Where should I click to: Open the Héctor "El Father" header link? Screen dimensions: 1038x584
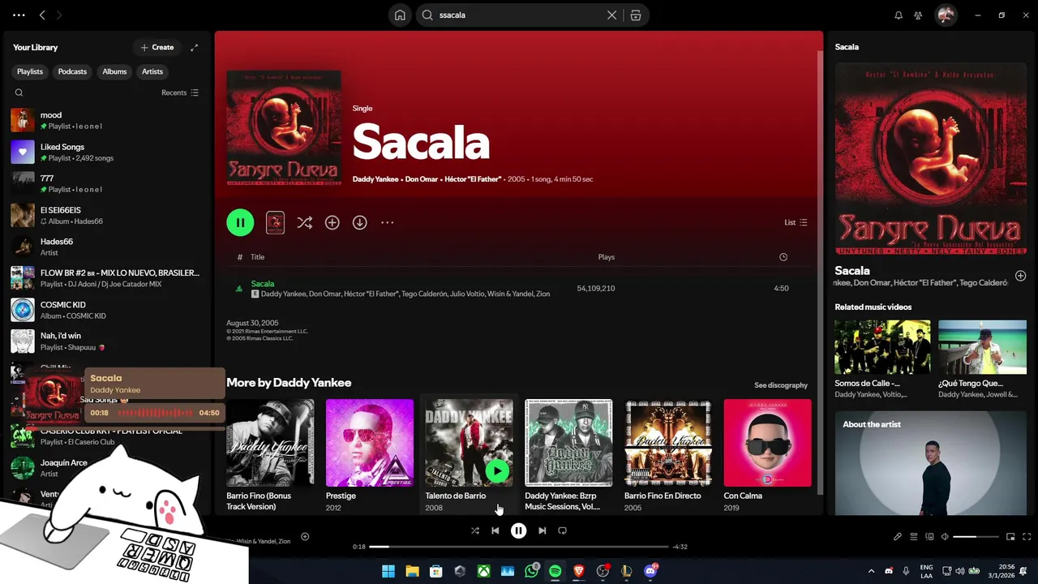point(473,179)
